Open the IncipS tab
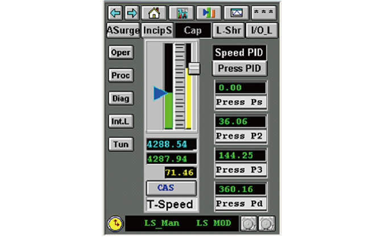Image resolution: width=385 pixels, height=237 pixels. tap(157, 30)
